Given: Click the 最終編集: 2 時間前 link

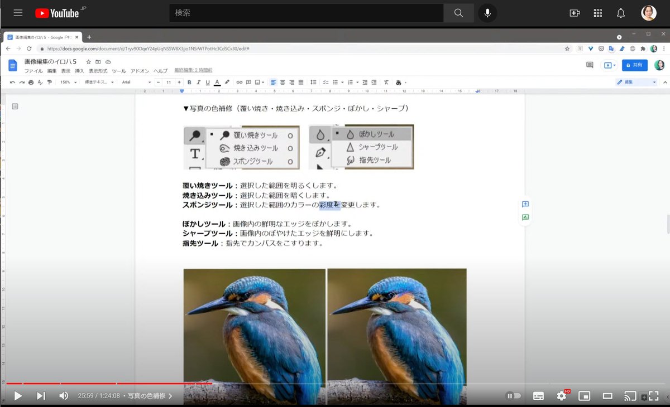Looking at the screenshot, I should [x=193, y=70].
